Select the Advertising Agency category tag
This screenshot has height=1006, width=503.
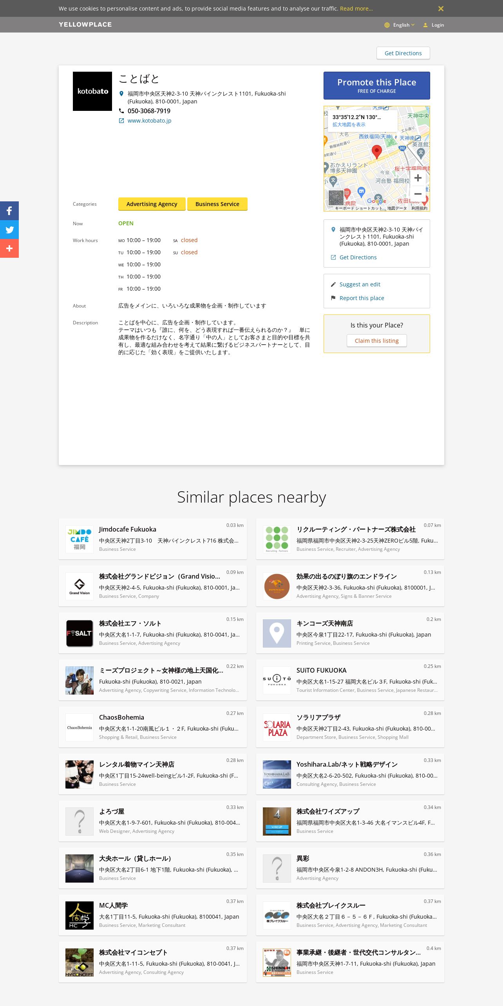coord(152,204)
